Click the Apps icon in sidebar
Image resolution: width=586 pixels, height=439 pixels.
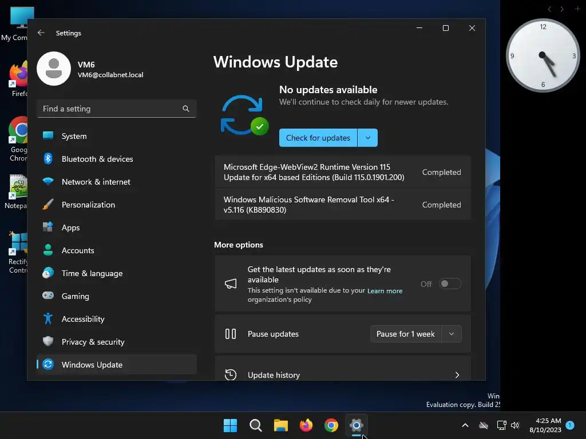tap(48, 227)
